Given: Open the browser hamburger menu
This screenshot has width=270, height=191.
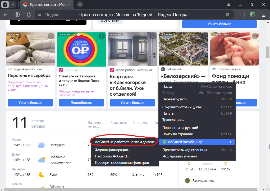Looking at the screenshot, I should coord(229,4).
